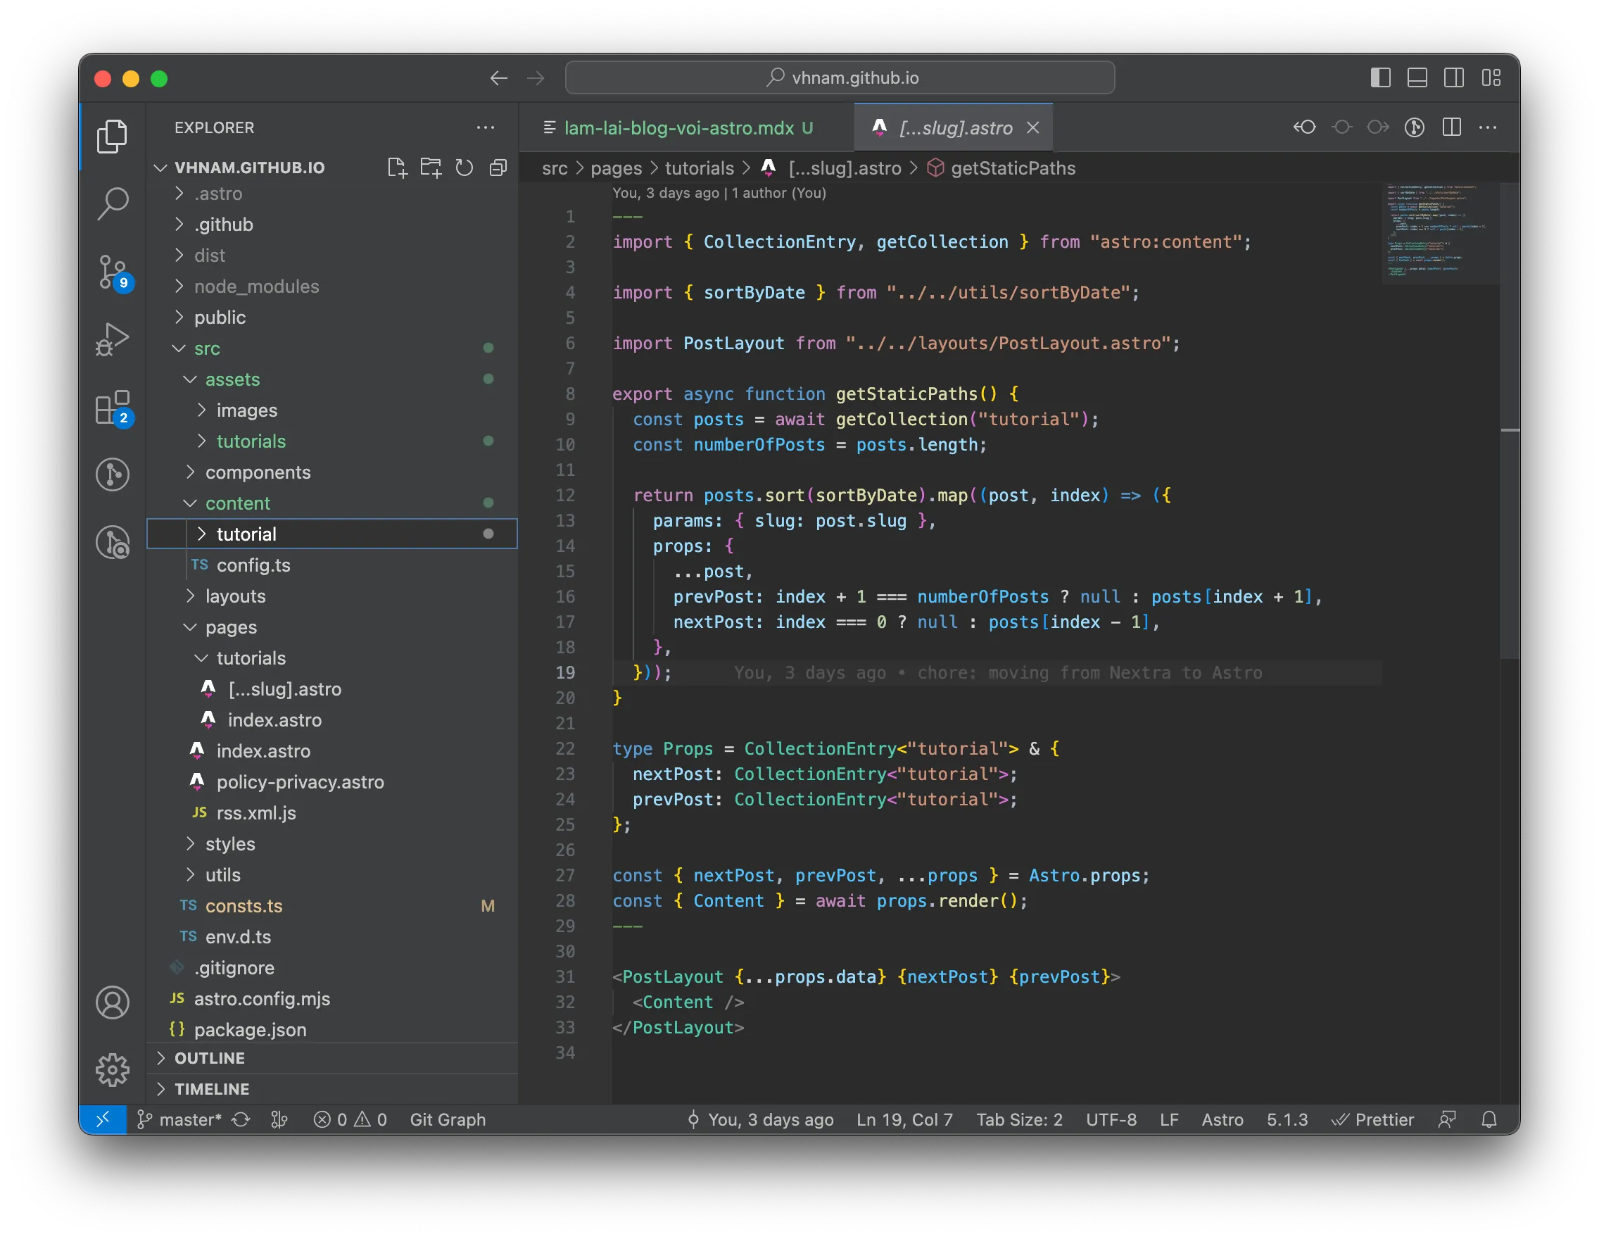This screenshot has height=1239, width=1599.
Task: Collapse the src folder
Action: point(207,348)
